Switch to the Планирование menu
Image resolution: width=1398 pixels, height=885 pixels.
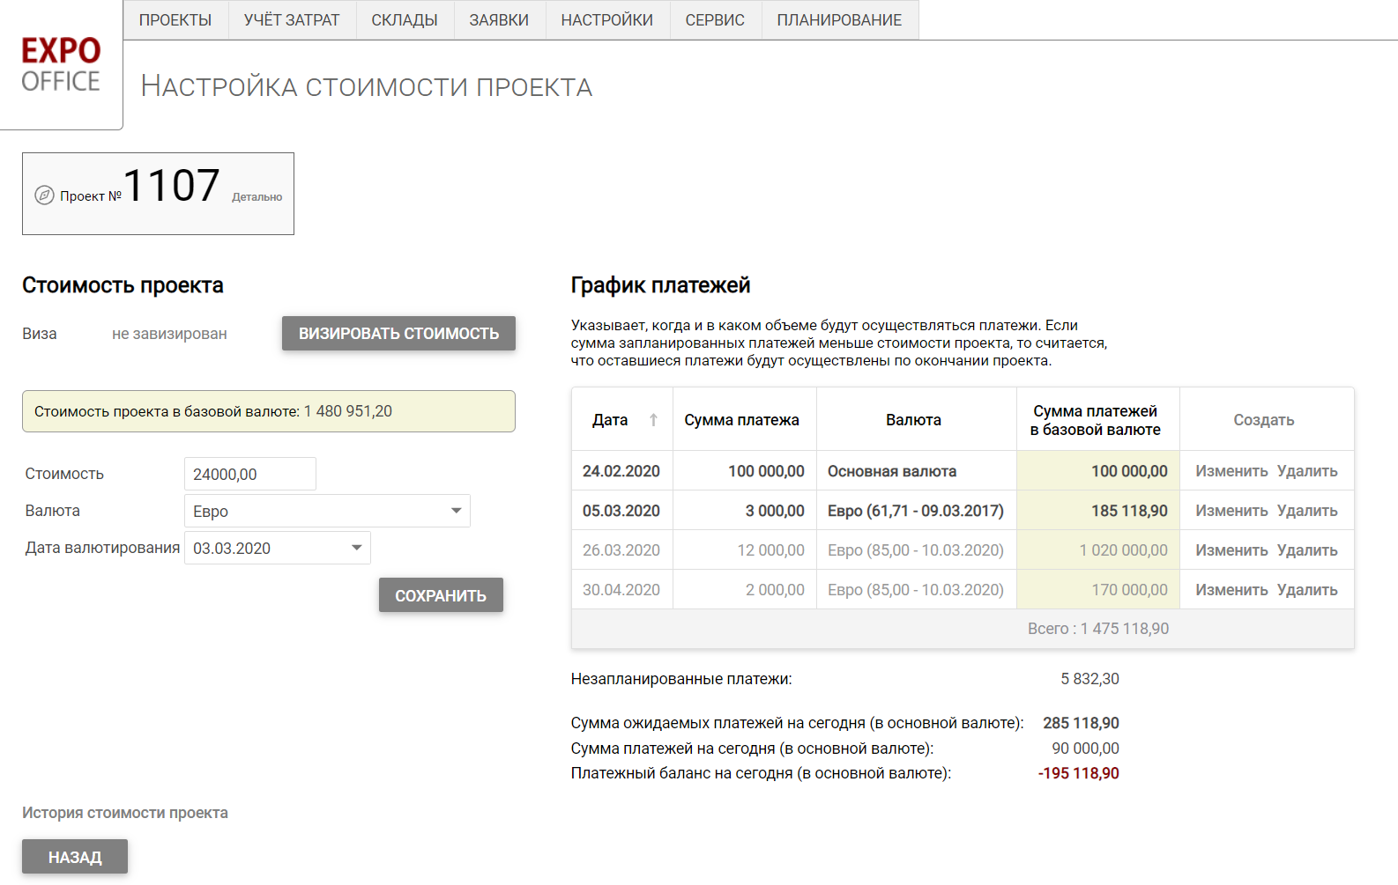[x=839, y=20]
